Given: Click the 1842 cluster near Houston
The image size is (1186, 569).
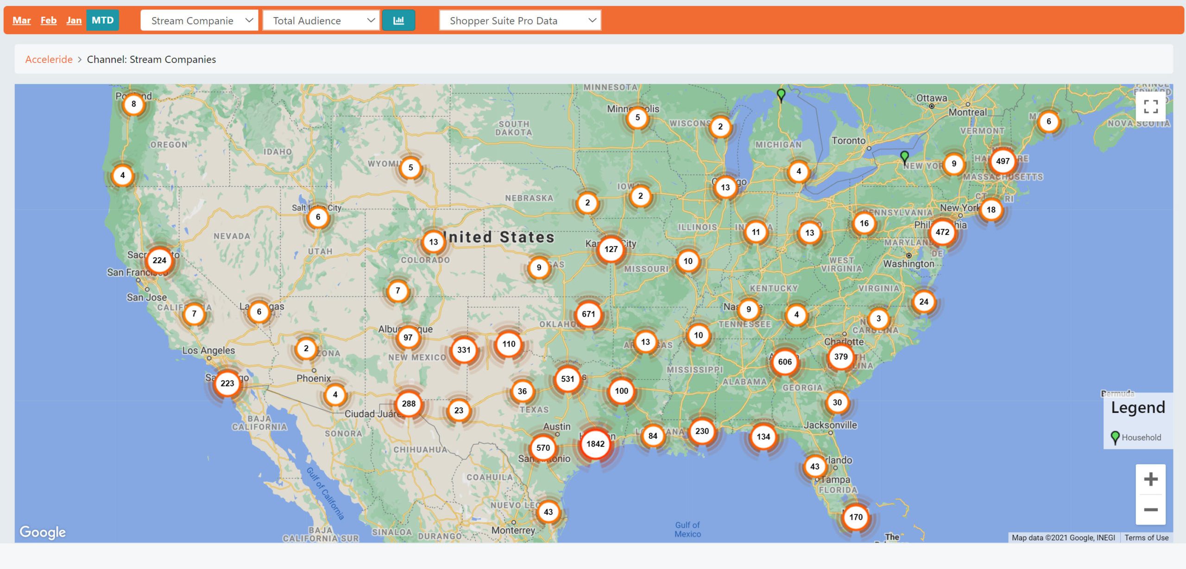Looking at the screenshot, I should pyautogui.click(x=595, y=444).
